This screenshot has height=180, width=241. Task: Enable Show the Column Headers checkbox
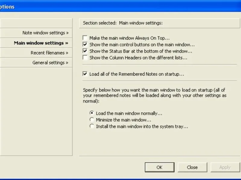coord(85,58)
